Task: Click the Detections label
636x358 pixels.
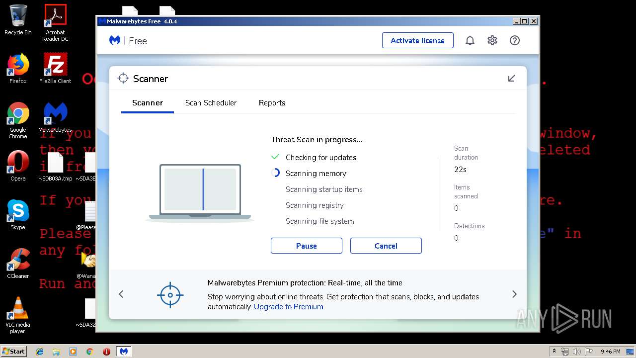Action: [x=469, y=226]
